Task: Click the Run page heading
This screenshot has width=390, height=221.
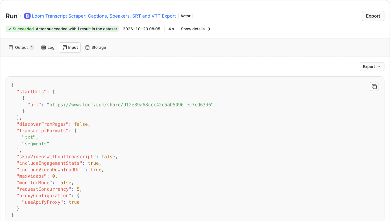Action: (12, 16)
